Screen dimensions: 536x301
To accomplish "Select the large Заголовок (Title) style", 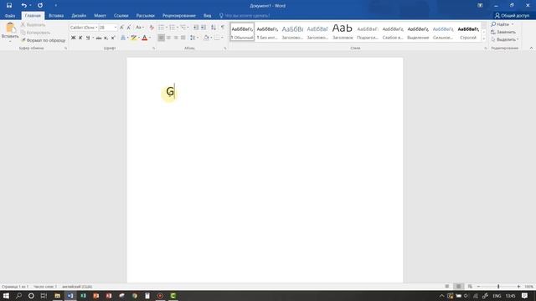I will pos(343,32).
